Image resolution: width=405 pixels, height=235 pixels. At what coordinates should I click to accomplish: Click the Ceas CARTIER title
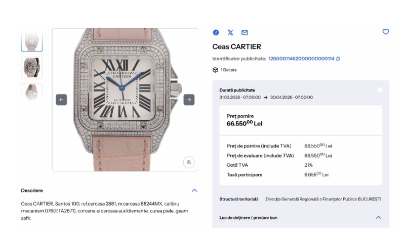[236, 46]
